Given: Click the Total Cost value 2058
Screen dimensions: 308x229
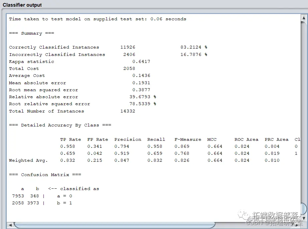Looking at the screenshot, I should coord(129,69).
